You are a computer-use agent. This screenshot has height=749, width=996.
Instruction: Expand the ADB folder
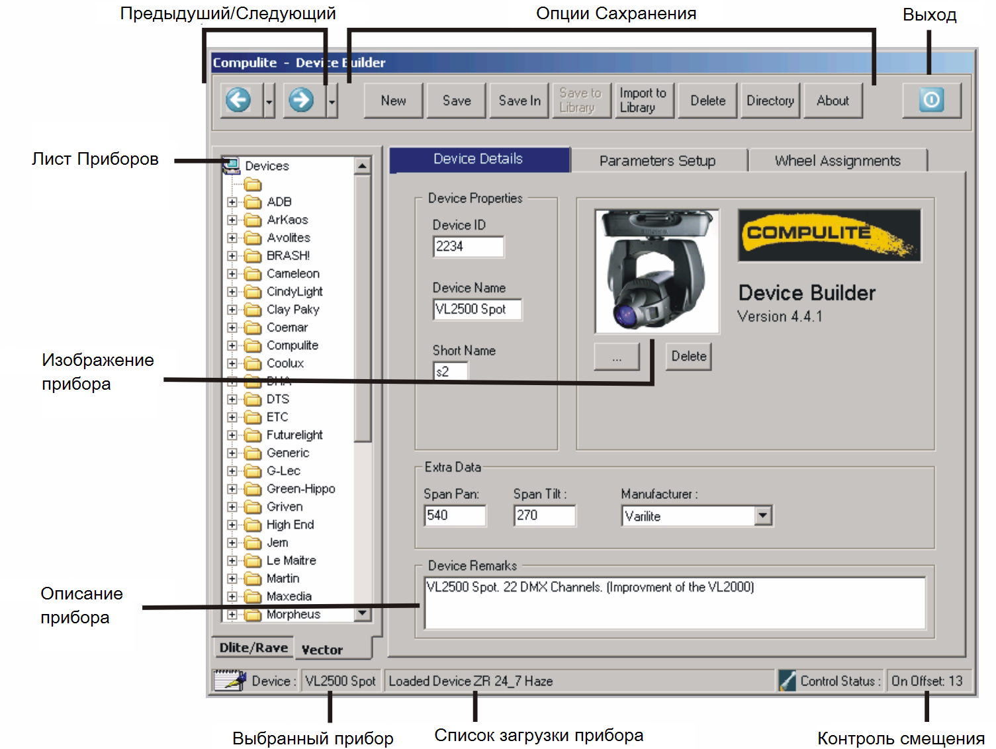point(232,202)
